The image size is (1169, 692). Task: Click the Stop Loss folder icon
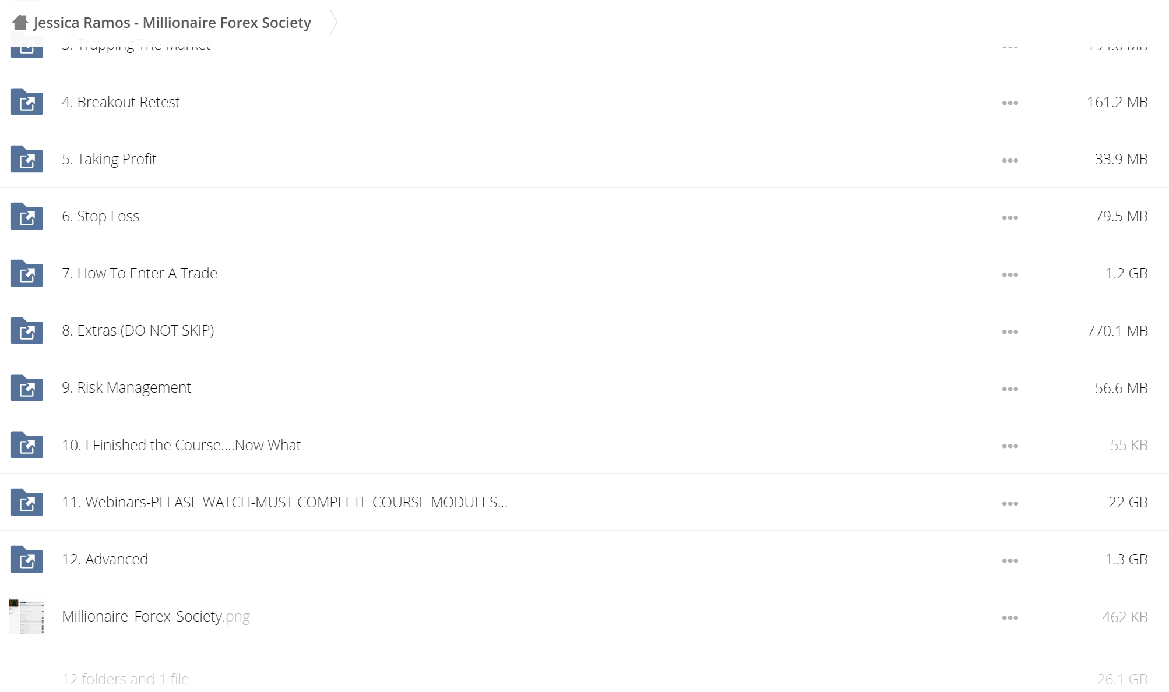tap(27, 216)
